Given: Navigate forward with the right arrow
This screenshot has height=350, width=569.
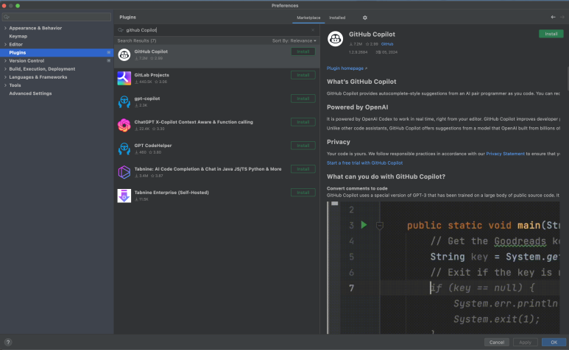Looking at the screenshot, I should [562, 17].
